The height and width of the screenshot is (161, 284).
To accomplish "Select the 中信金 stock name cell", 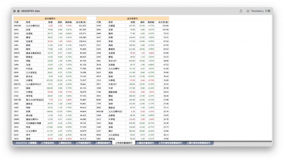I will (34, 69).
